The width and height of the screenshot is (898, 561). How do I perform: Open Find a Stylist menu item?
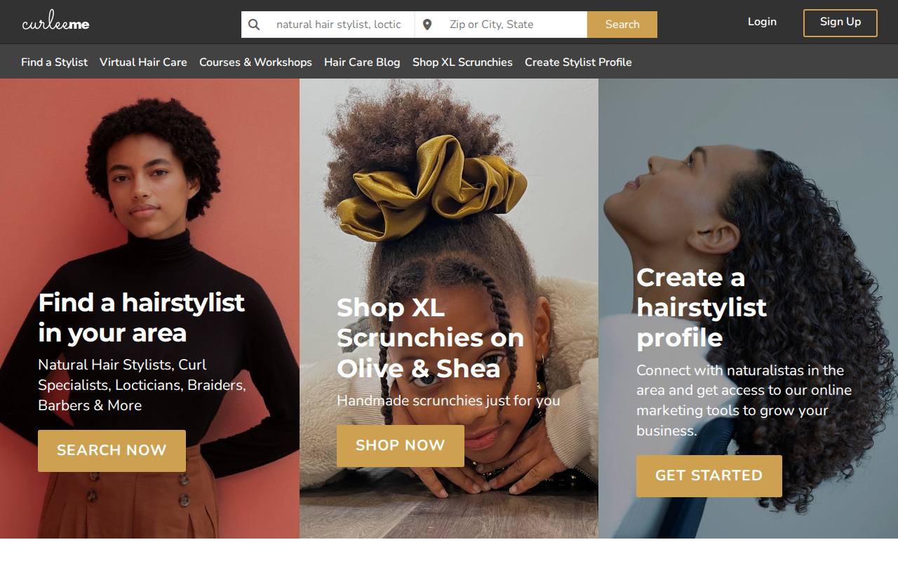[54, 62]
